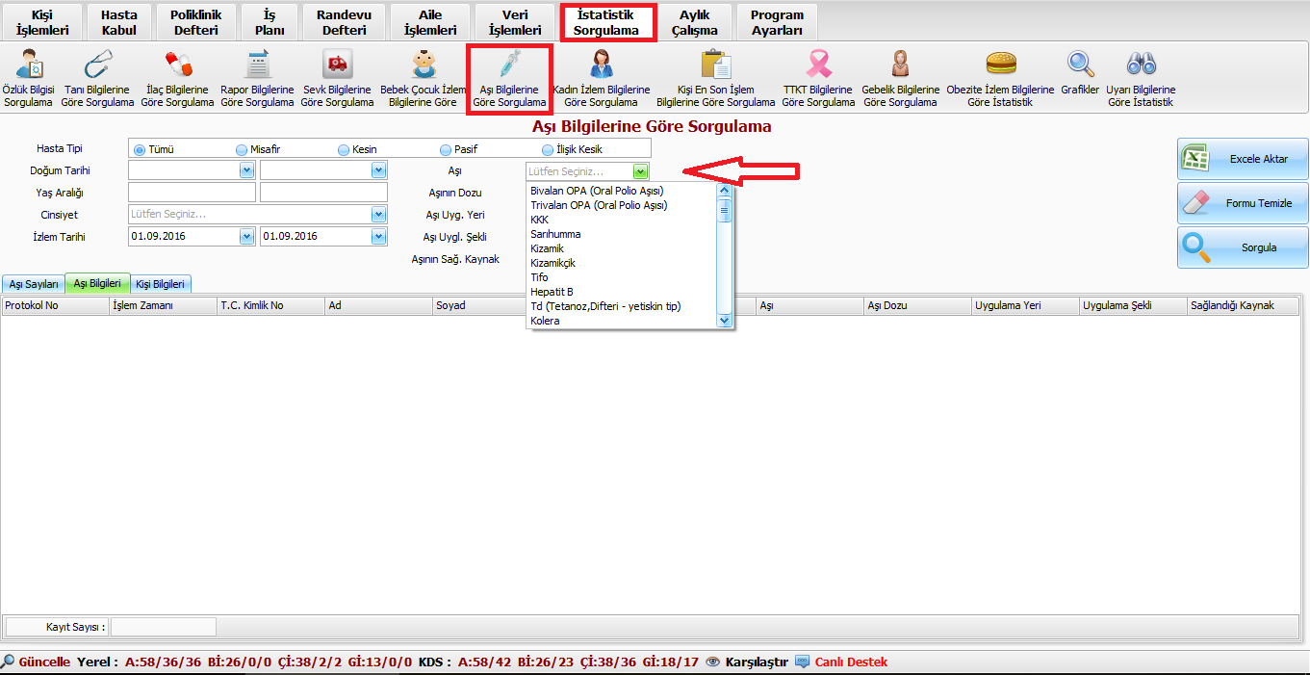The width and height of the screenshot is (1310, 675).
Task: Select Sevk Bilgilerine Göre Sorgulama ambulance icon
Action: 337,65
